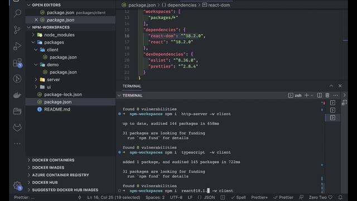The height and width of the screenshot is (201, 357).
Task: Collapse the Open Editors section
Action: (28, 5)
